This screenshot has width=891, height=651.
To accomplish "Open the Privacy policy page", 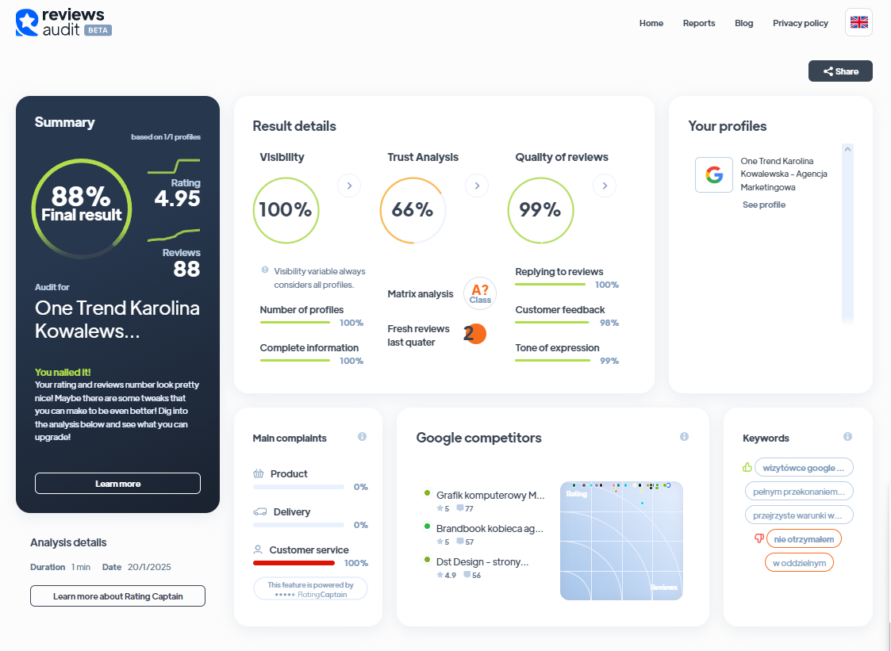I will (800, 23).
